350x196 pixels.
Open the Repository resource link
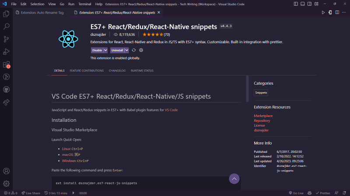[x=262, y=120]
